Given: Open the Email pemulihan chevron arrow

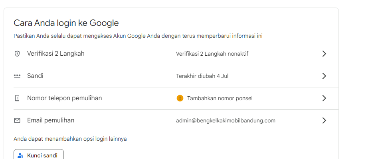Looking at the screenshot, I should click(x=324, y=120).
